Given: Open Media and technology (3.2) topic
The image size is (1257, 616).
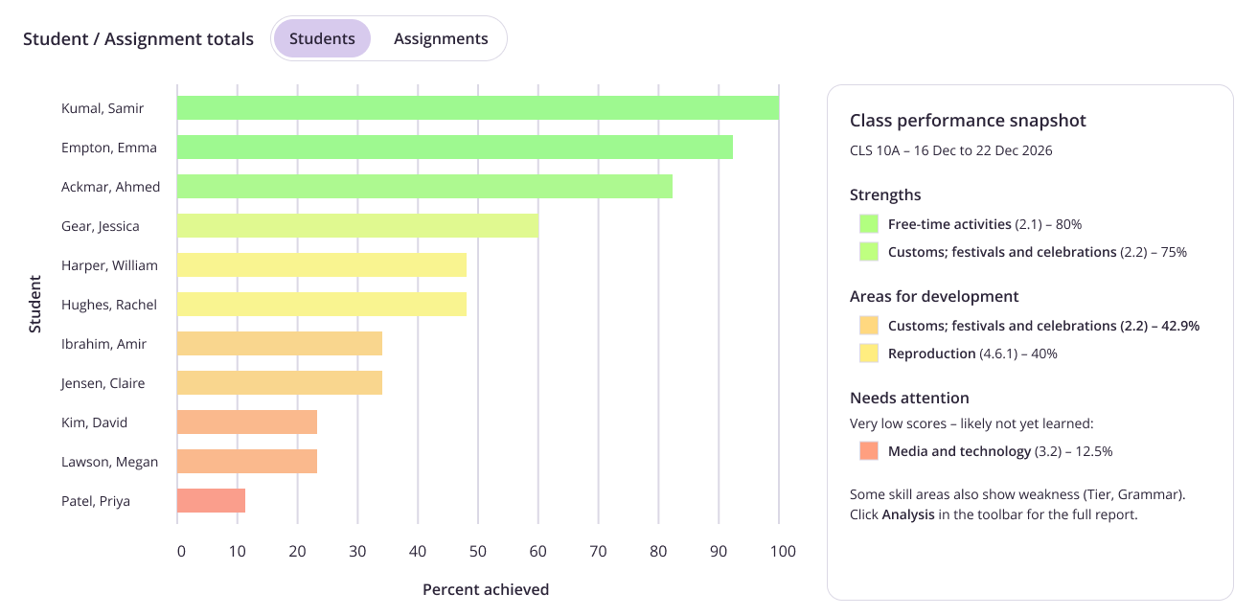Looking at the screenshot, I should click(x=1000, y=451).
